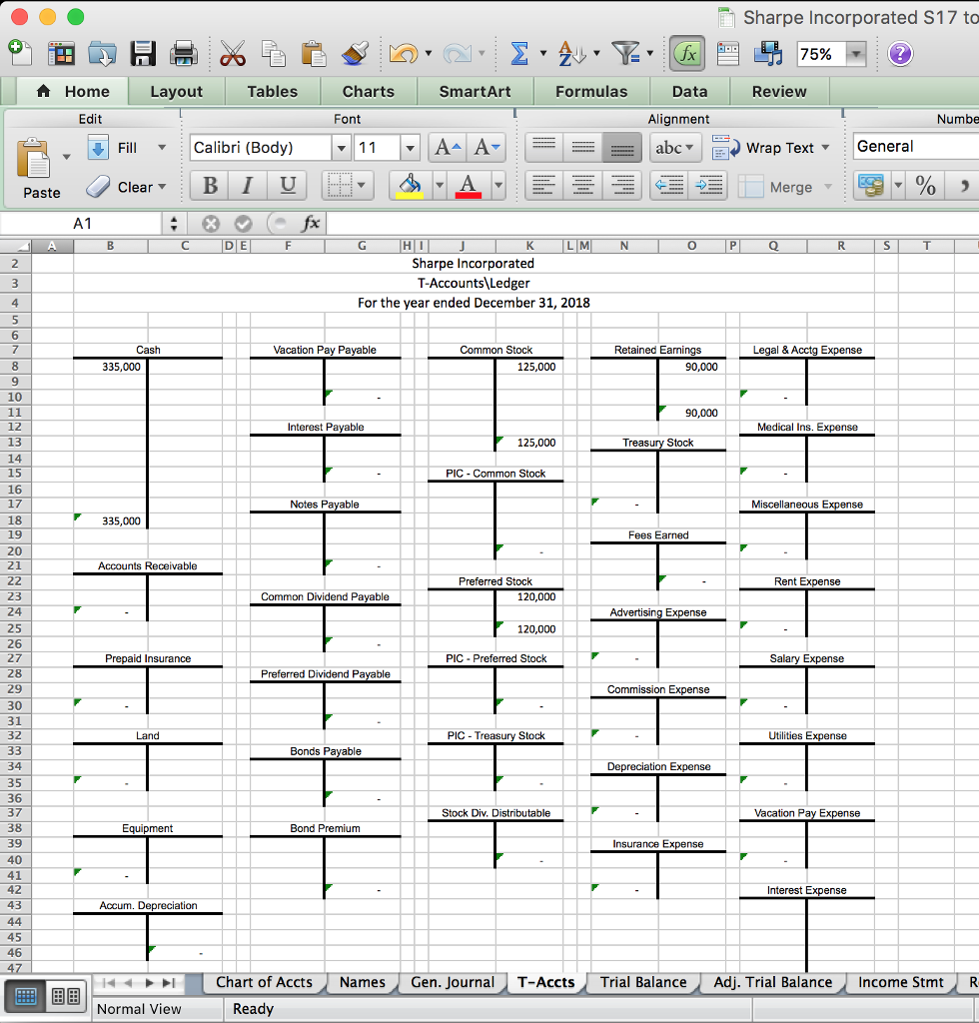Toggle Italic formatting
Image resolution: width=979 pixels, height=1023 pixels.
(x=246, y=187)
